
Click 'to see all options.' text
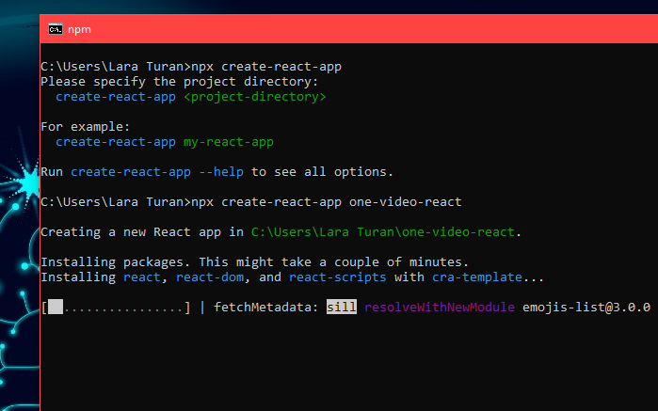[x=322, y=172]
